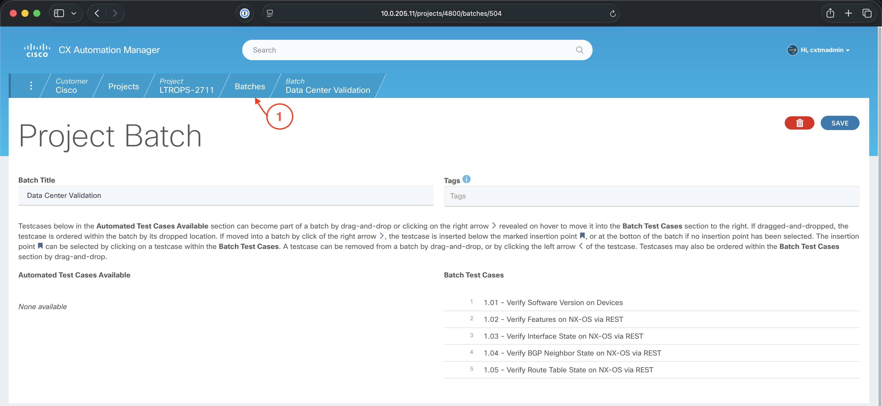Select test case 1.03 Verify Interface State
The width and height of the screenshot is (882, 406).
point(563,336)
